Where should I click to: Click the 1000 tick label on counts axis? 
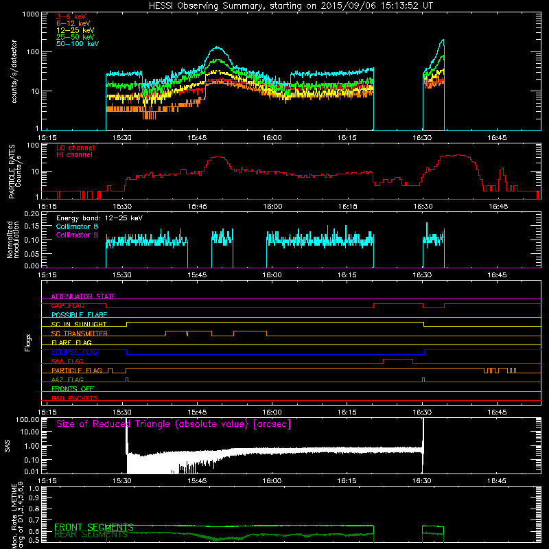coord(31,14)
